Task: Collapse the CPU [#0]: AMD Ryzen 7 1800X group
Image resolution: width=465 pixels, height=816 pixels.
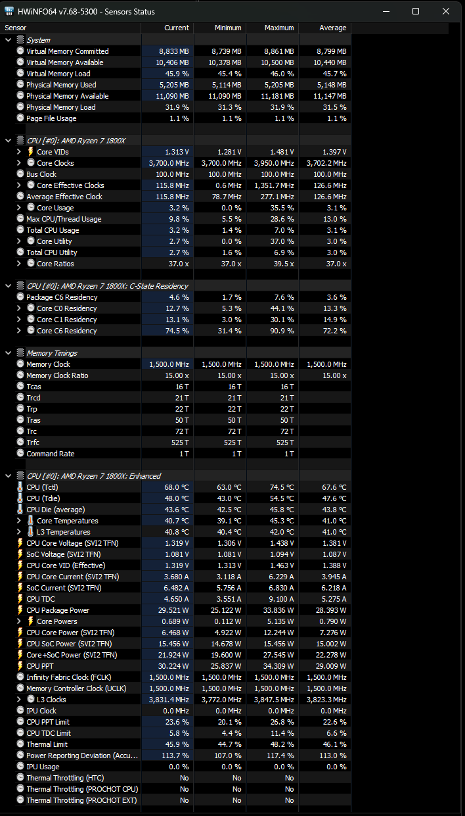Action: pyautogui.click(x=8, y=141)
